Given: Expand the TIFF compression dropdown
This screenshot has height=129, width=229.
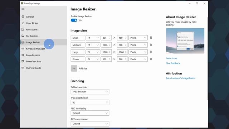Looking at the screenshot, I should point(90,124).
